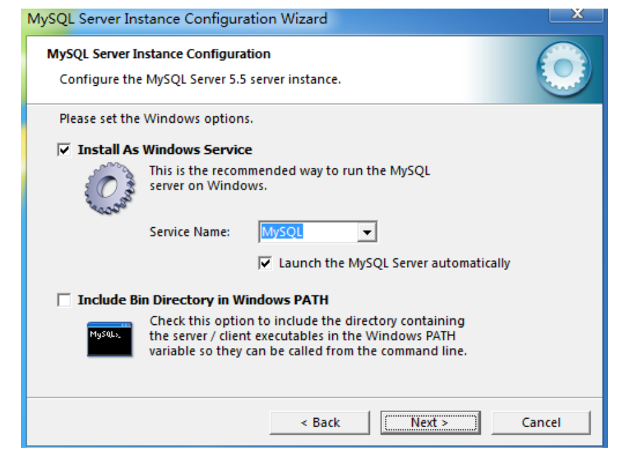Image resolution: width=628 pixels, height=455 pixels.
Task: Click the MySQL Server Instance Configuration heading
Action: 158,53
